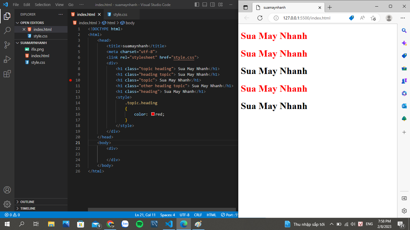The width and height of the screenshot is (410, 230).
Task: Change indentation via Spaces: 4
Action: [x=167, y=215]
